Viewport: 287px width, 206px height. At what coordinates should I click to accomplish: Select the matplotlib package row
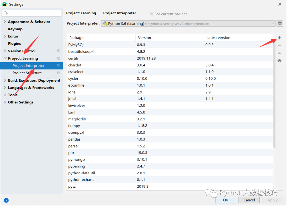(170, 119)
